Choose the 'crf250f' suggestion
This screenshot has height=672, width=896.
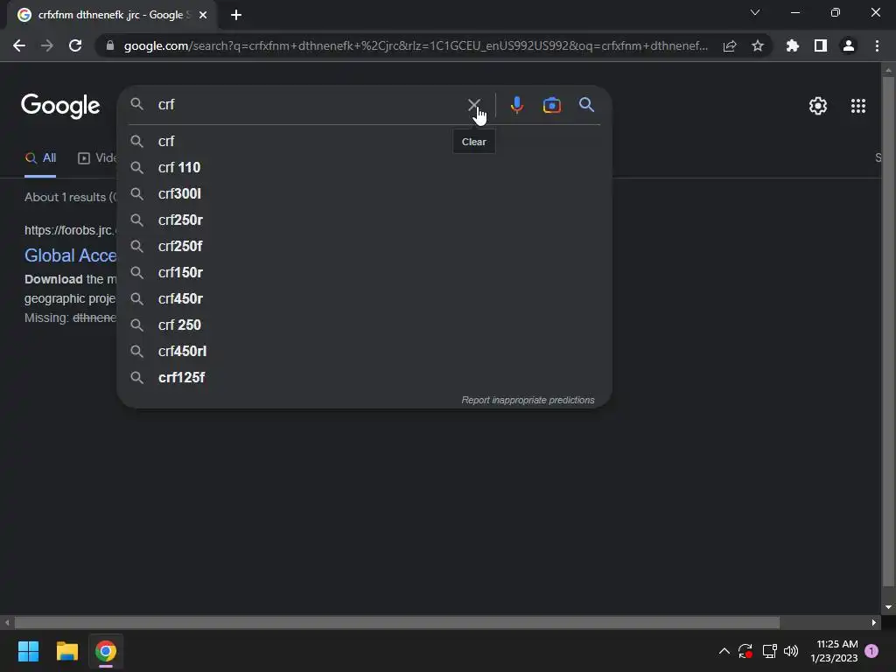point(364,246)
